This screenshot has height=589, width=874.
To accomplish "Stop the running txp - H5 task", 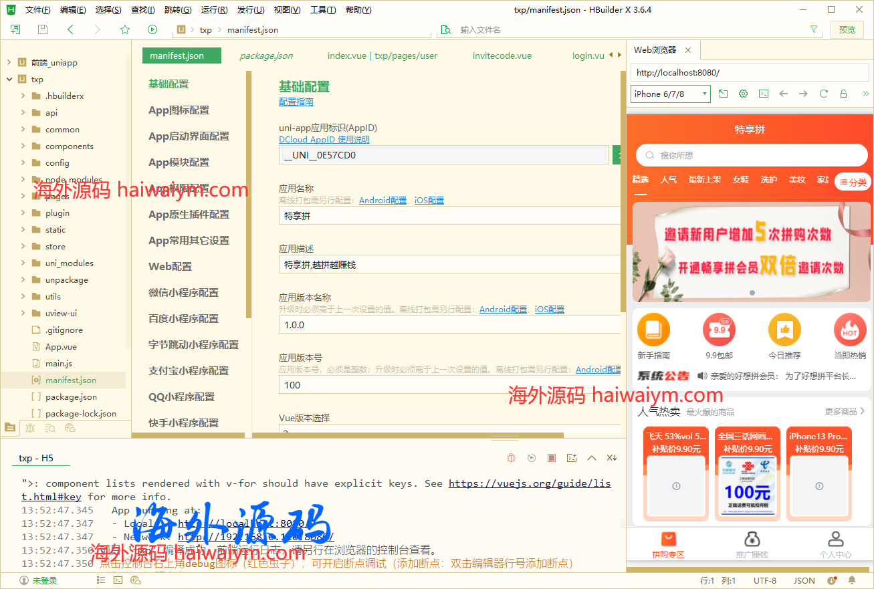I will 552,458.
